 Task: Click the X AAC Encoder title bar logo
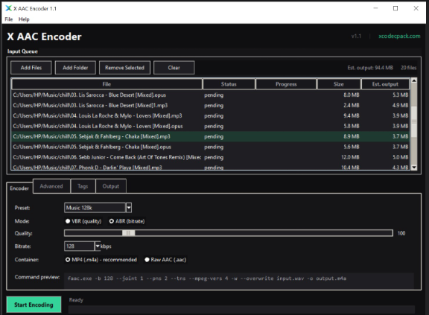click(x=8, y=8)
